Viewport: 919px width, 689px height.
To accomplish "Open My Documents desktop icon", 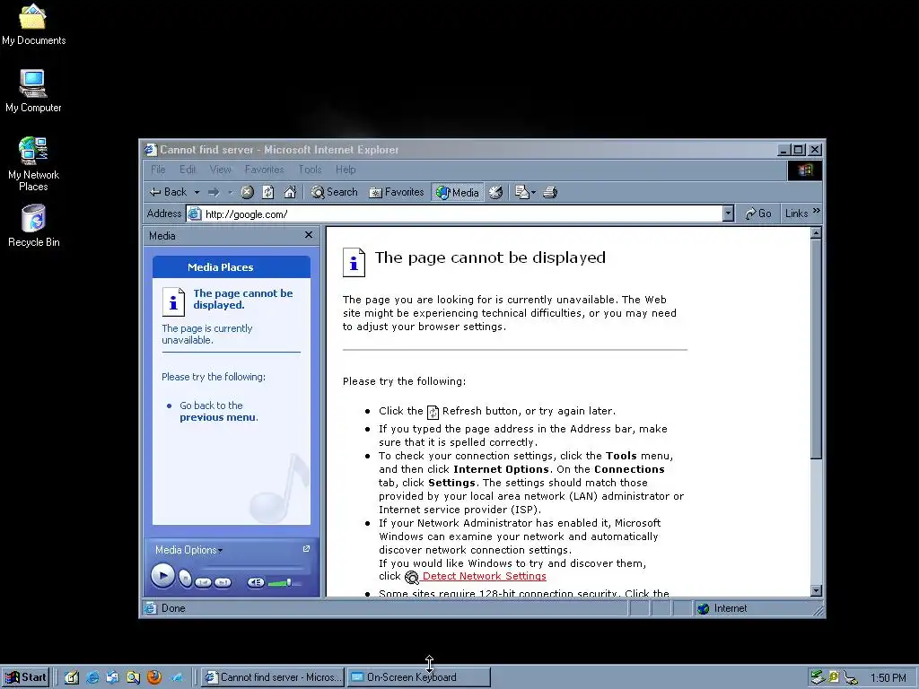I will (x=33, y=24).
